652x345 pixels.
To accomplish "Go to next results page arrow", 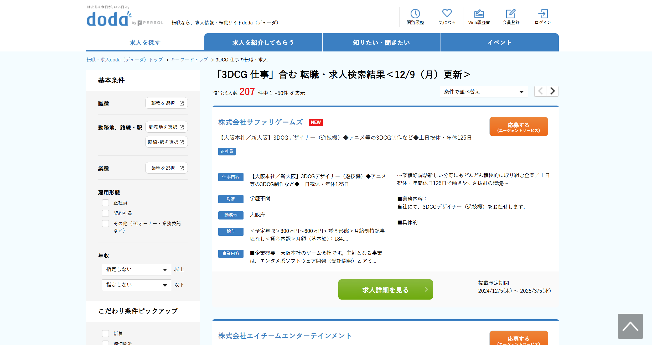I will [x=552, y=91].
